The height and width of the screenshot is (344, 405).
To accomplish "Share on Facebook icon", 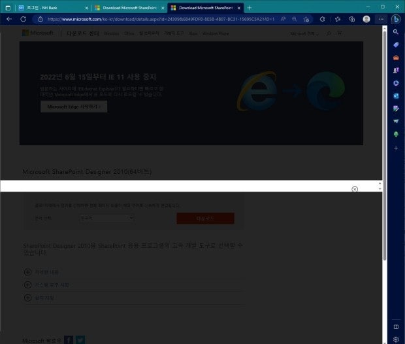I will pyautogui.click(x=69, y=340).
